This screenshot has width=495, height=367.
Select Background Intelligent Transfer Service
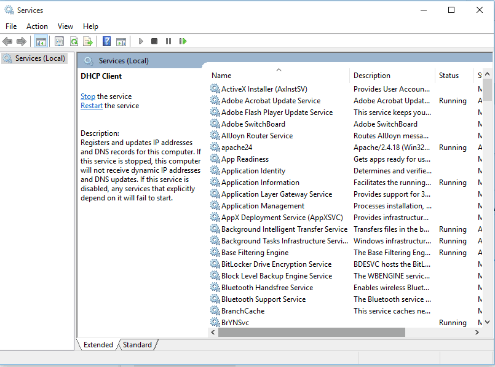click(x=284, y=229)
